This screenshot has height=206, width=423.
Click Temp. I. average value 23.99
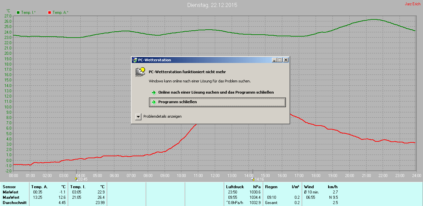coord(100,203)
